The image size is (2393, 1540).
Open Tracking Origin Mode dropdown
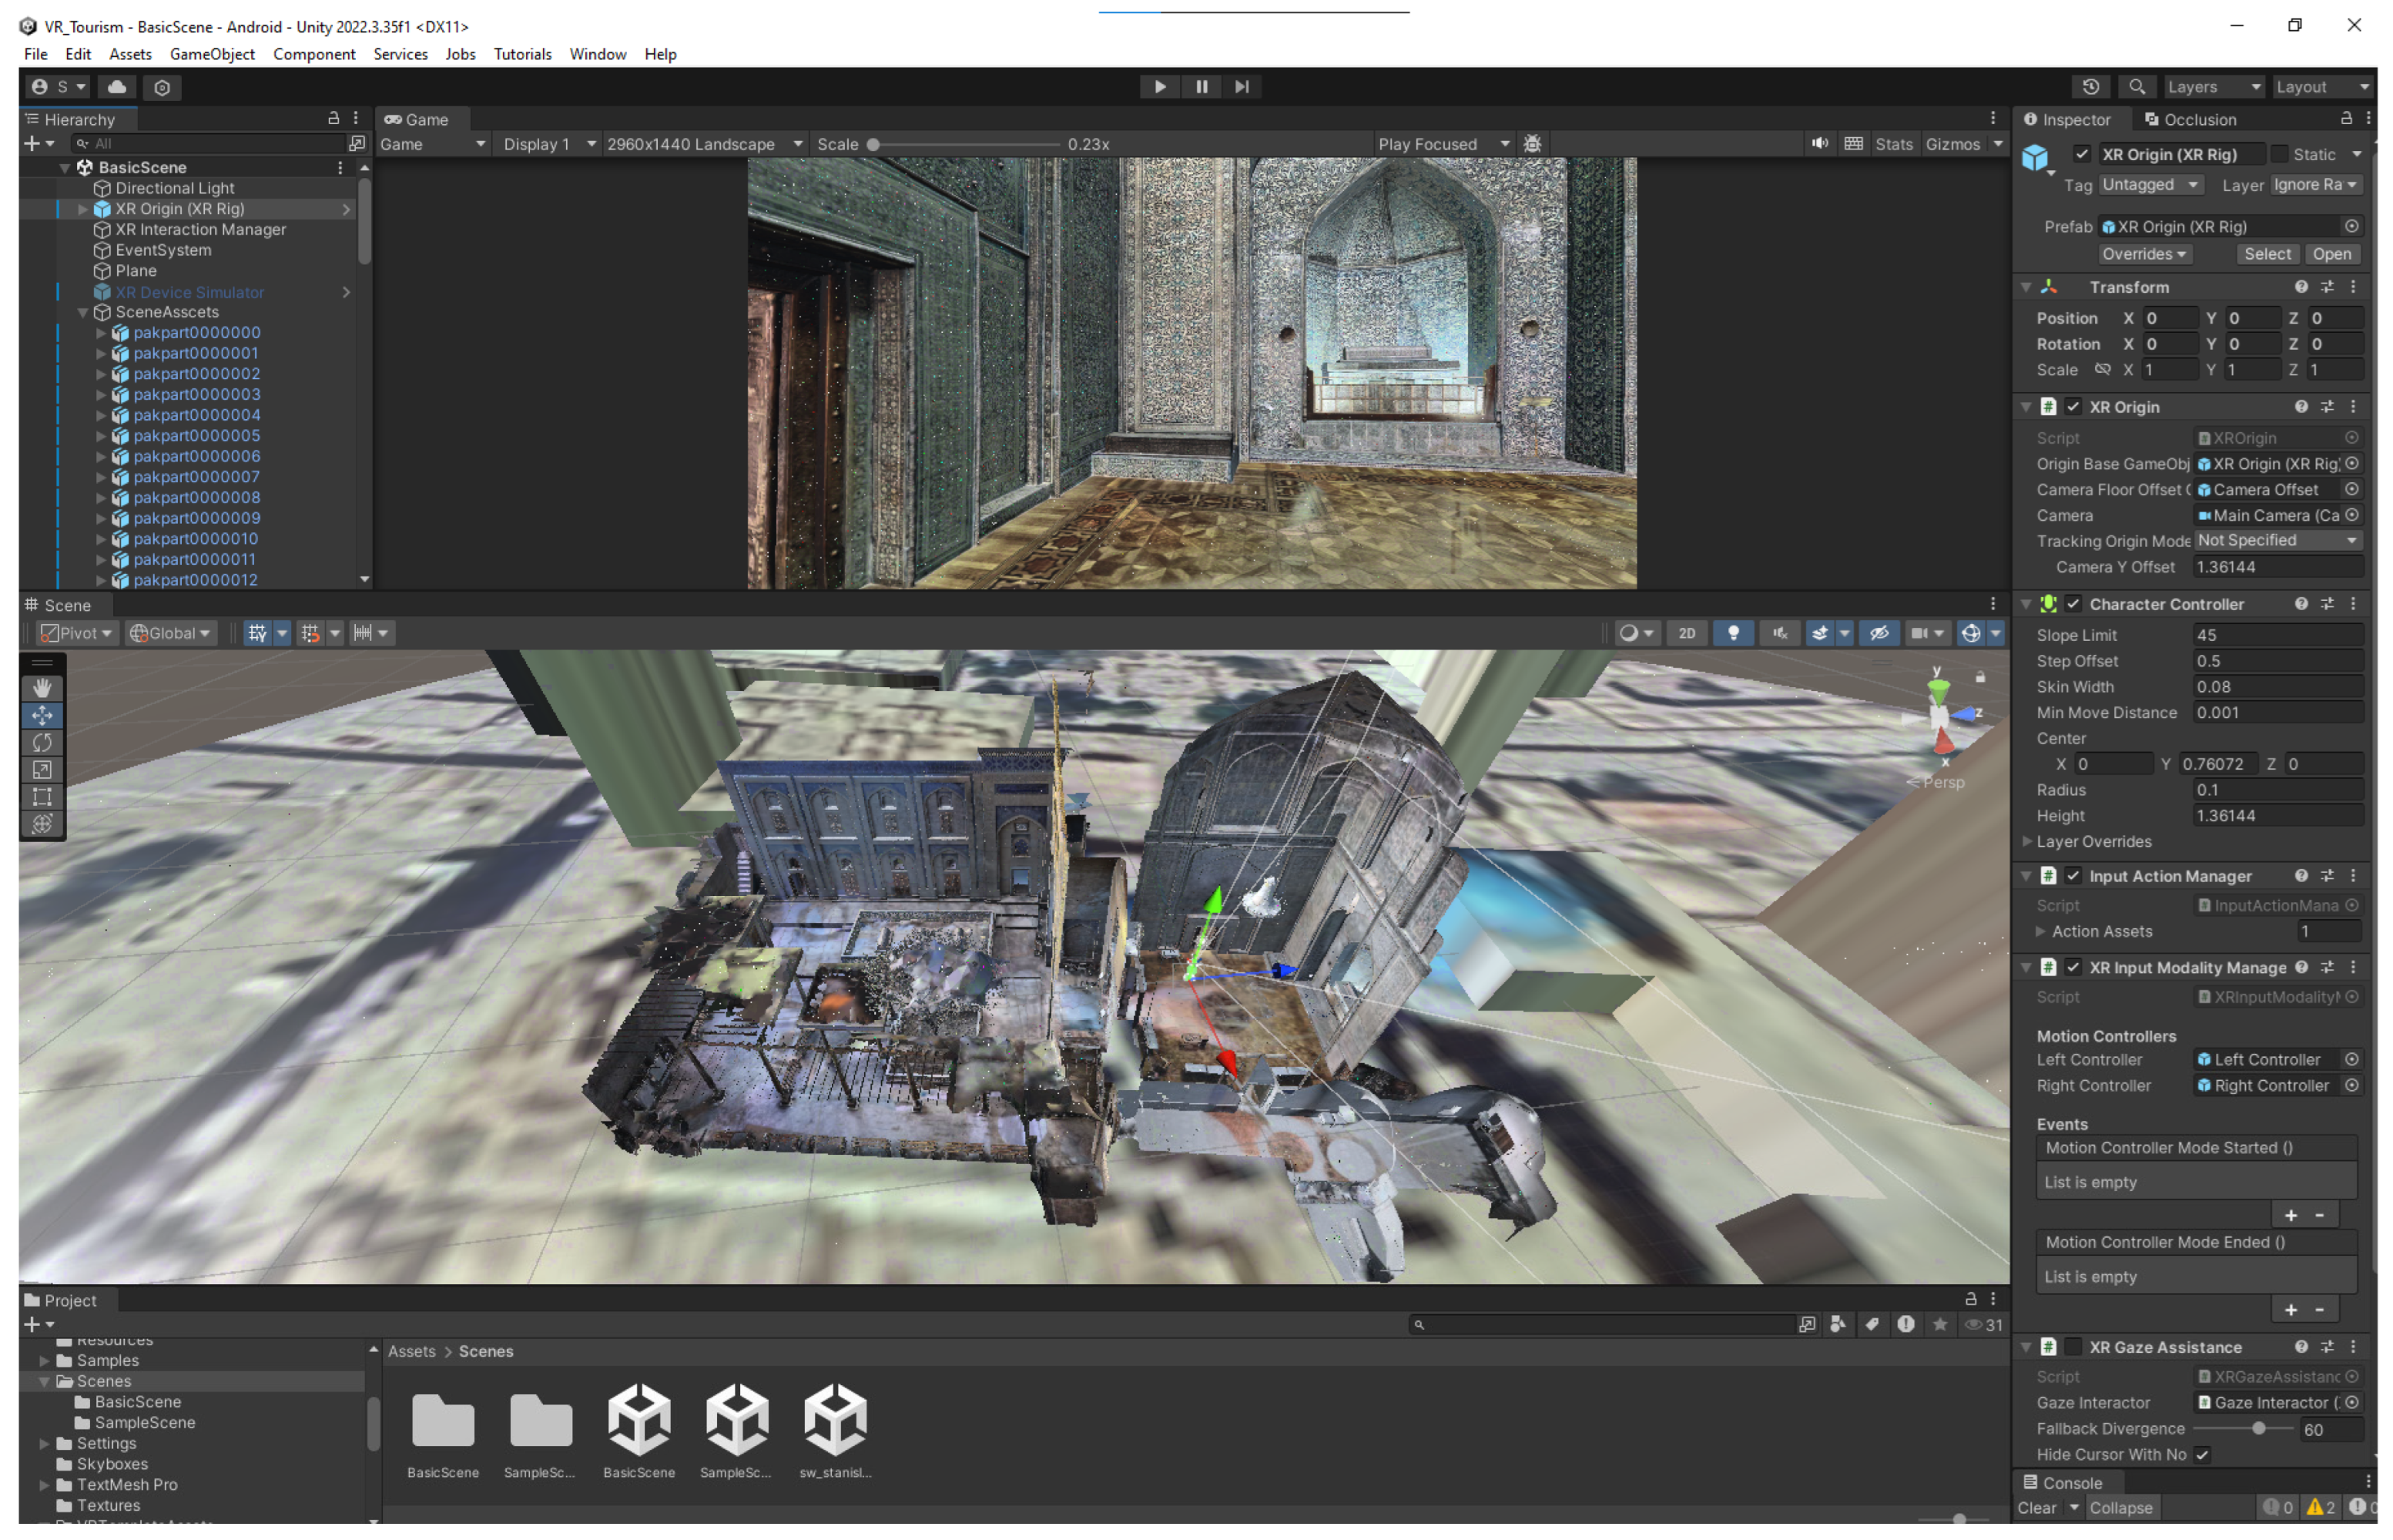pos(2278,540)
